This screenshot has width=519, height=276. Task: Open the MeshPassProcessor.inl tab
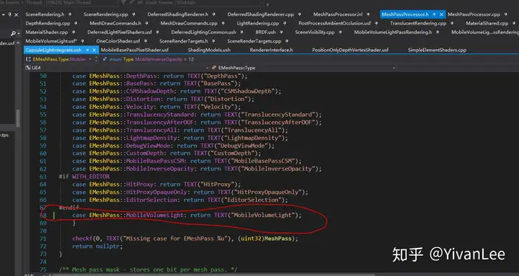pos(338,14)
